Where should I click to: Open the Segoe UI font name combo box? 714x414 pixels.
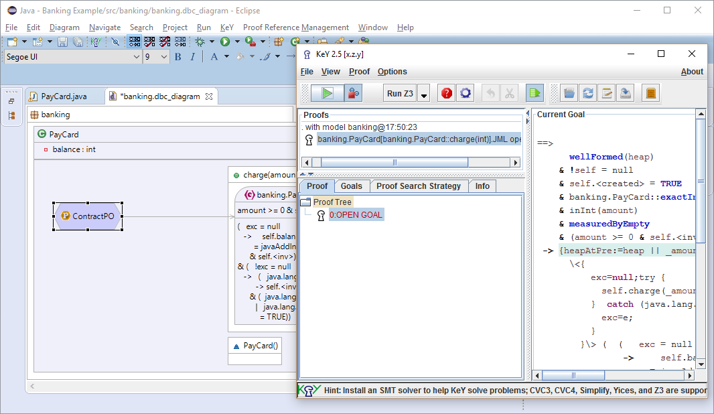tap(73, 57)
